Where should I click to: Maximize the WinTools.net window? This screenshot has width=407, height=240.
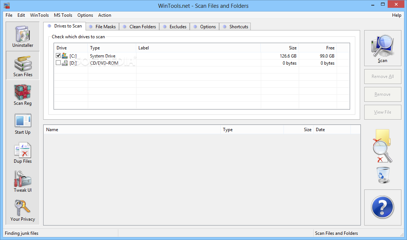tap(382, 4)
